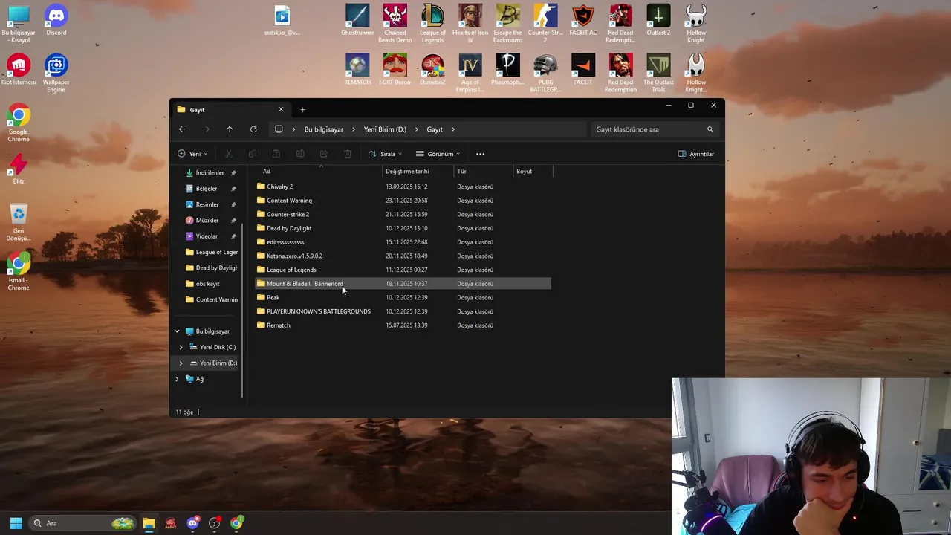Click Yeni Birim (D:) in the breadcrumb
Screen dimensions: 951x535
click(385, 129)
